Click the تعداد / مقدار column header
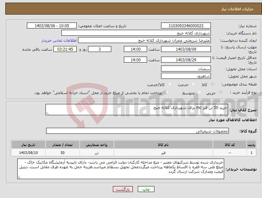Viewport: 262px width, 198px height. point(62,145)
